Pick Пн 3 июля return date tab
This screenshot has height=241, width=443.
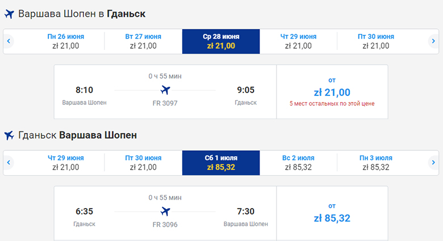point(376,162)
